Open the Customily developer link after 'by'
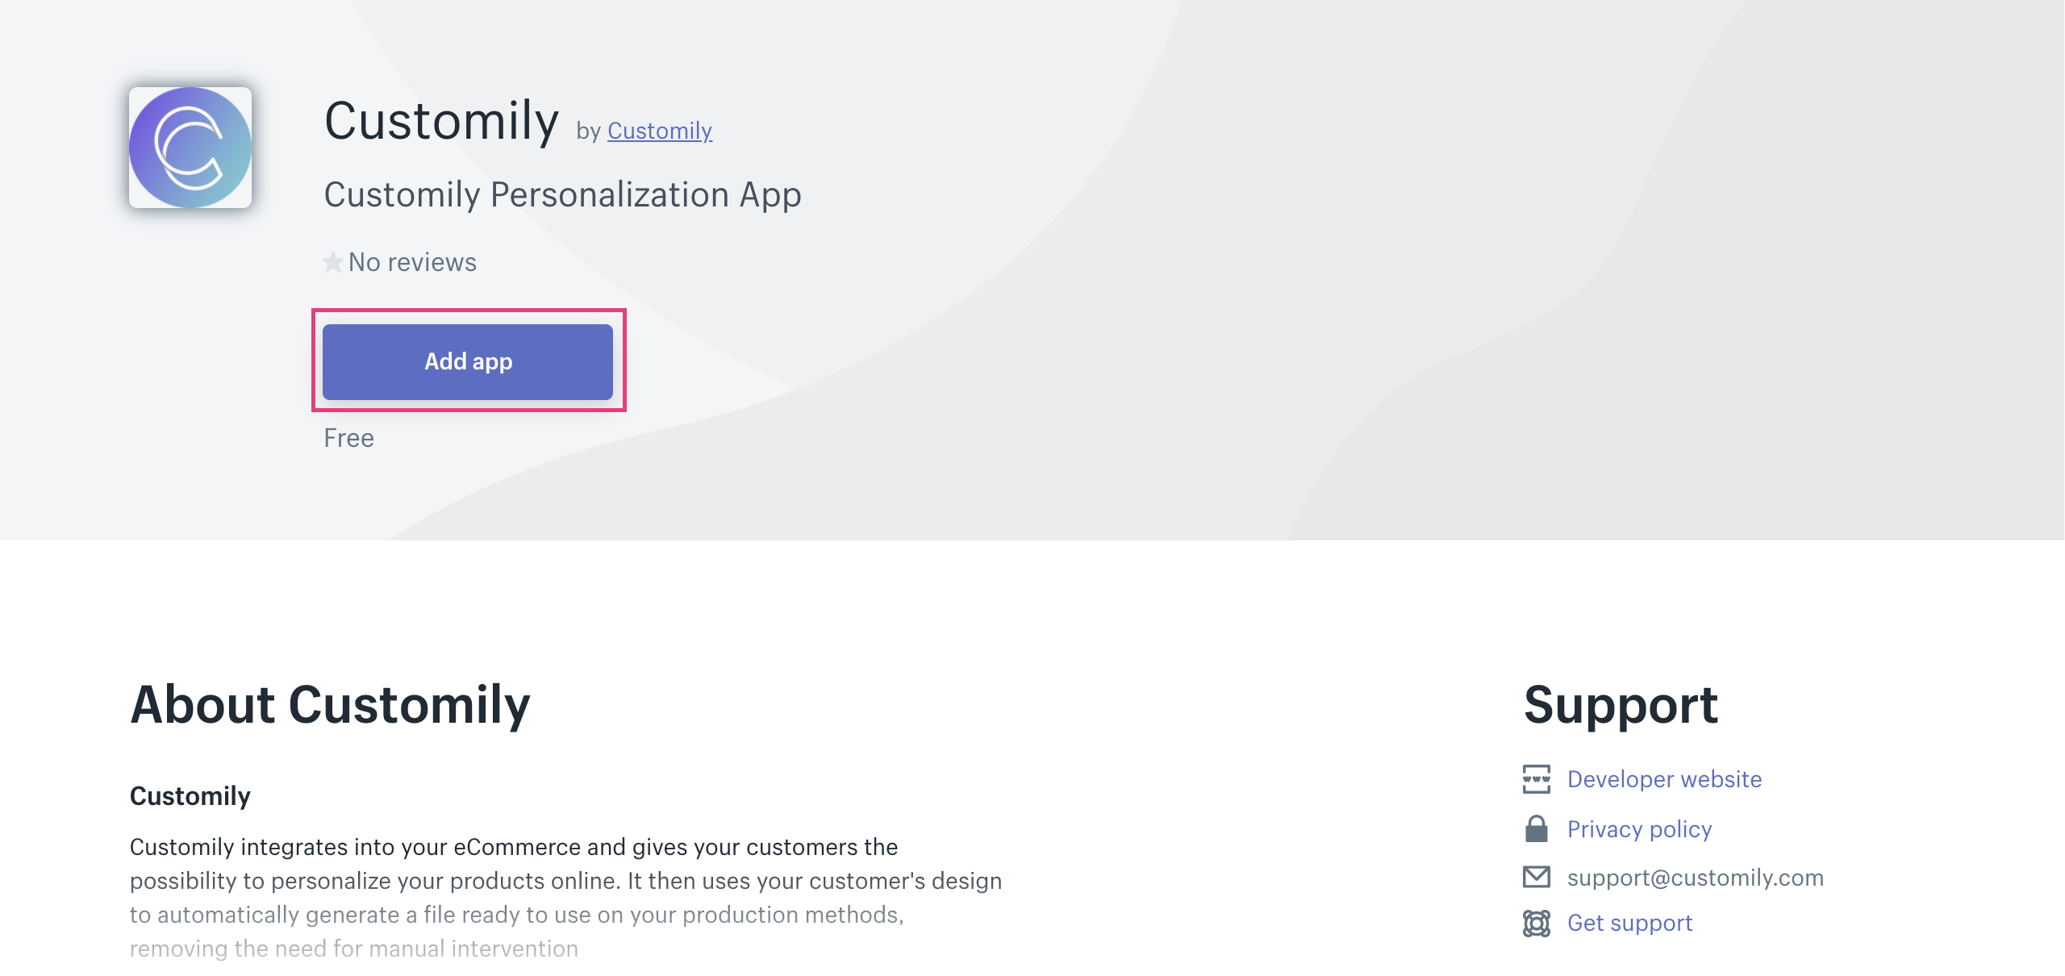 pyautogui.click(x=659, y=131)
